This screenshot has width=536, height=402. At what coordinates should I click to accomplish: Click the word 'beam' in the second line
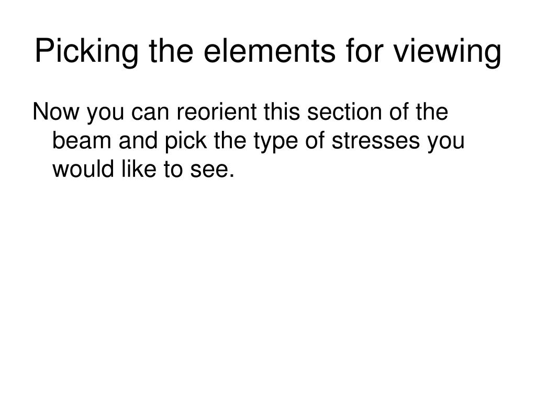(x=82, y=140)
